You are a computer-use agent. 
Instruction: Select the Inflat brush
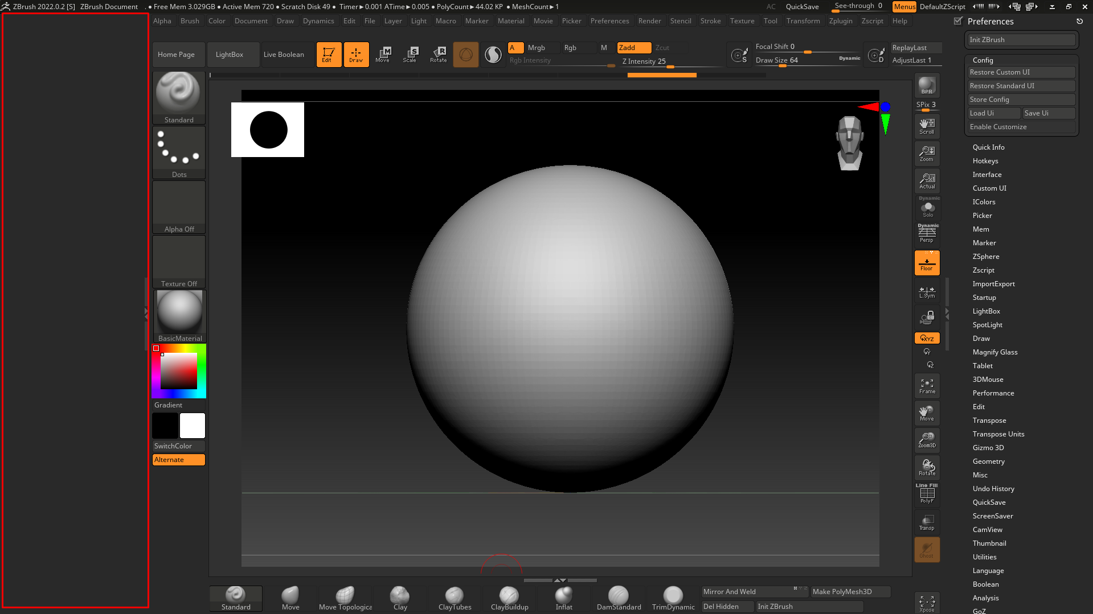[564, 599]
